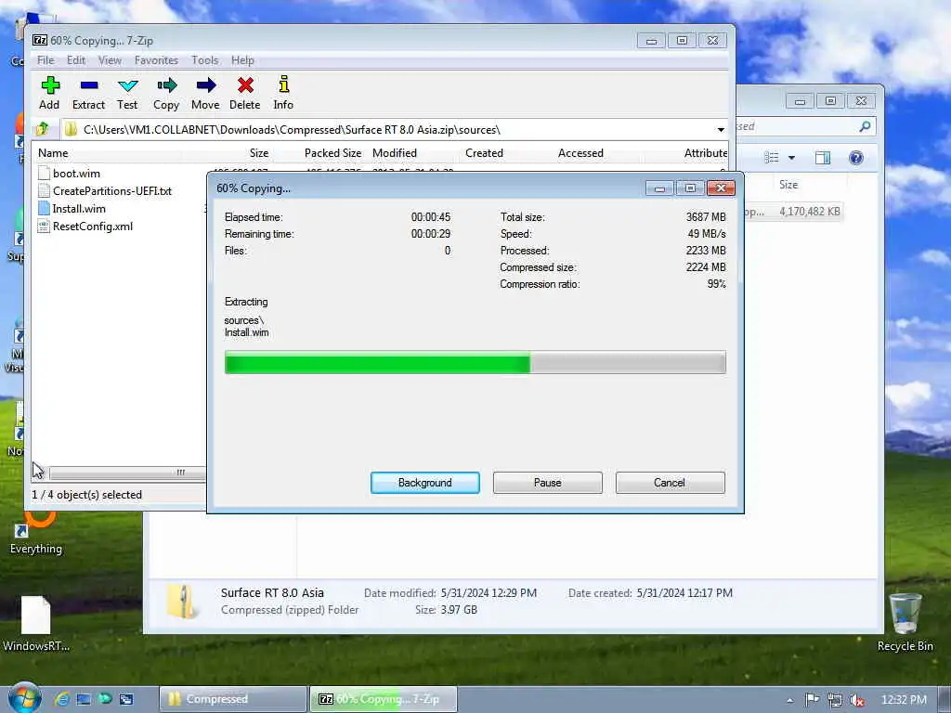Screen dimensions: 951x713
Task: Click the Action Center flag tray icon
Action: pyautogui.click(x=812, y=700)
